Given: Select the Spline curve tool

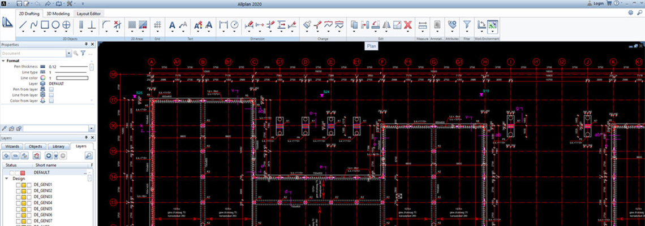Looking at the screenshot, I should click(x=34, y=25).
